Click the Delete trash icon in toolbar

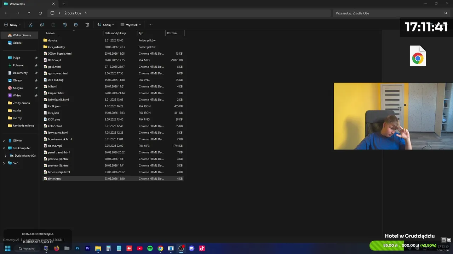87,25
